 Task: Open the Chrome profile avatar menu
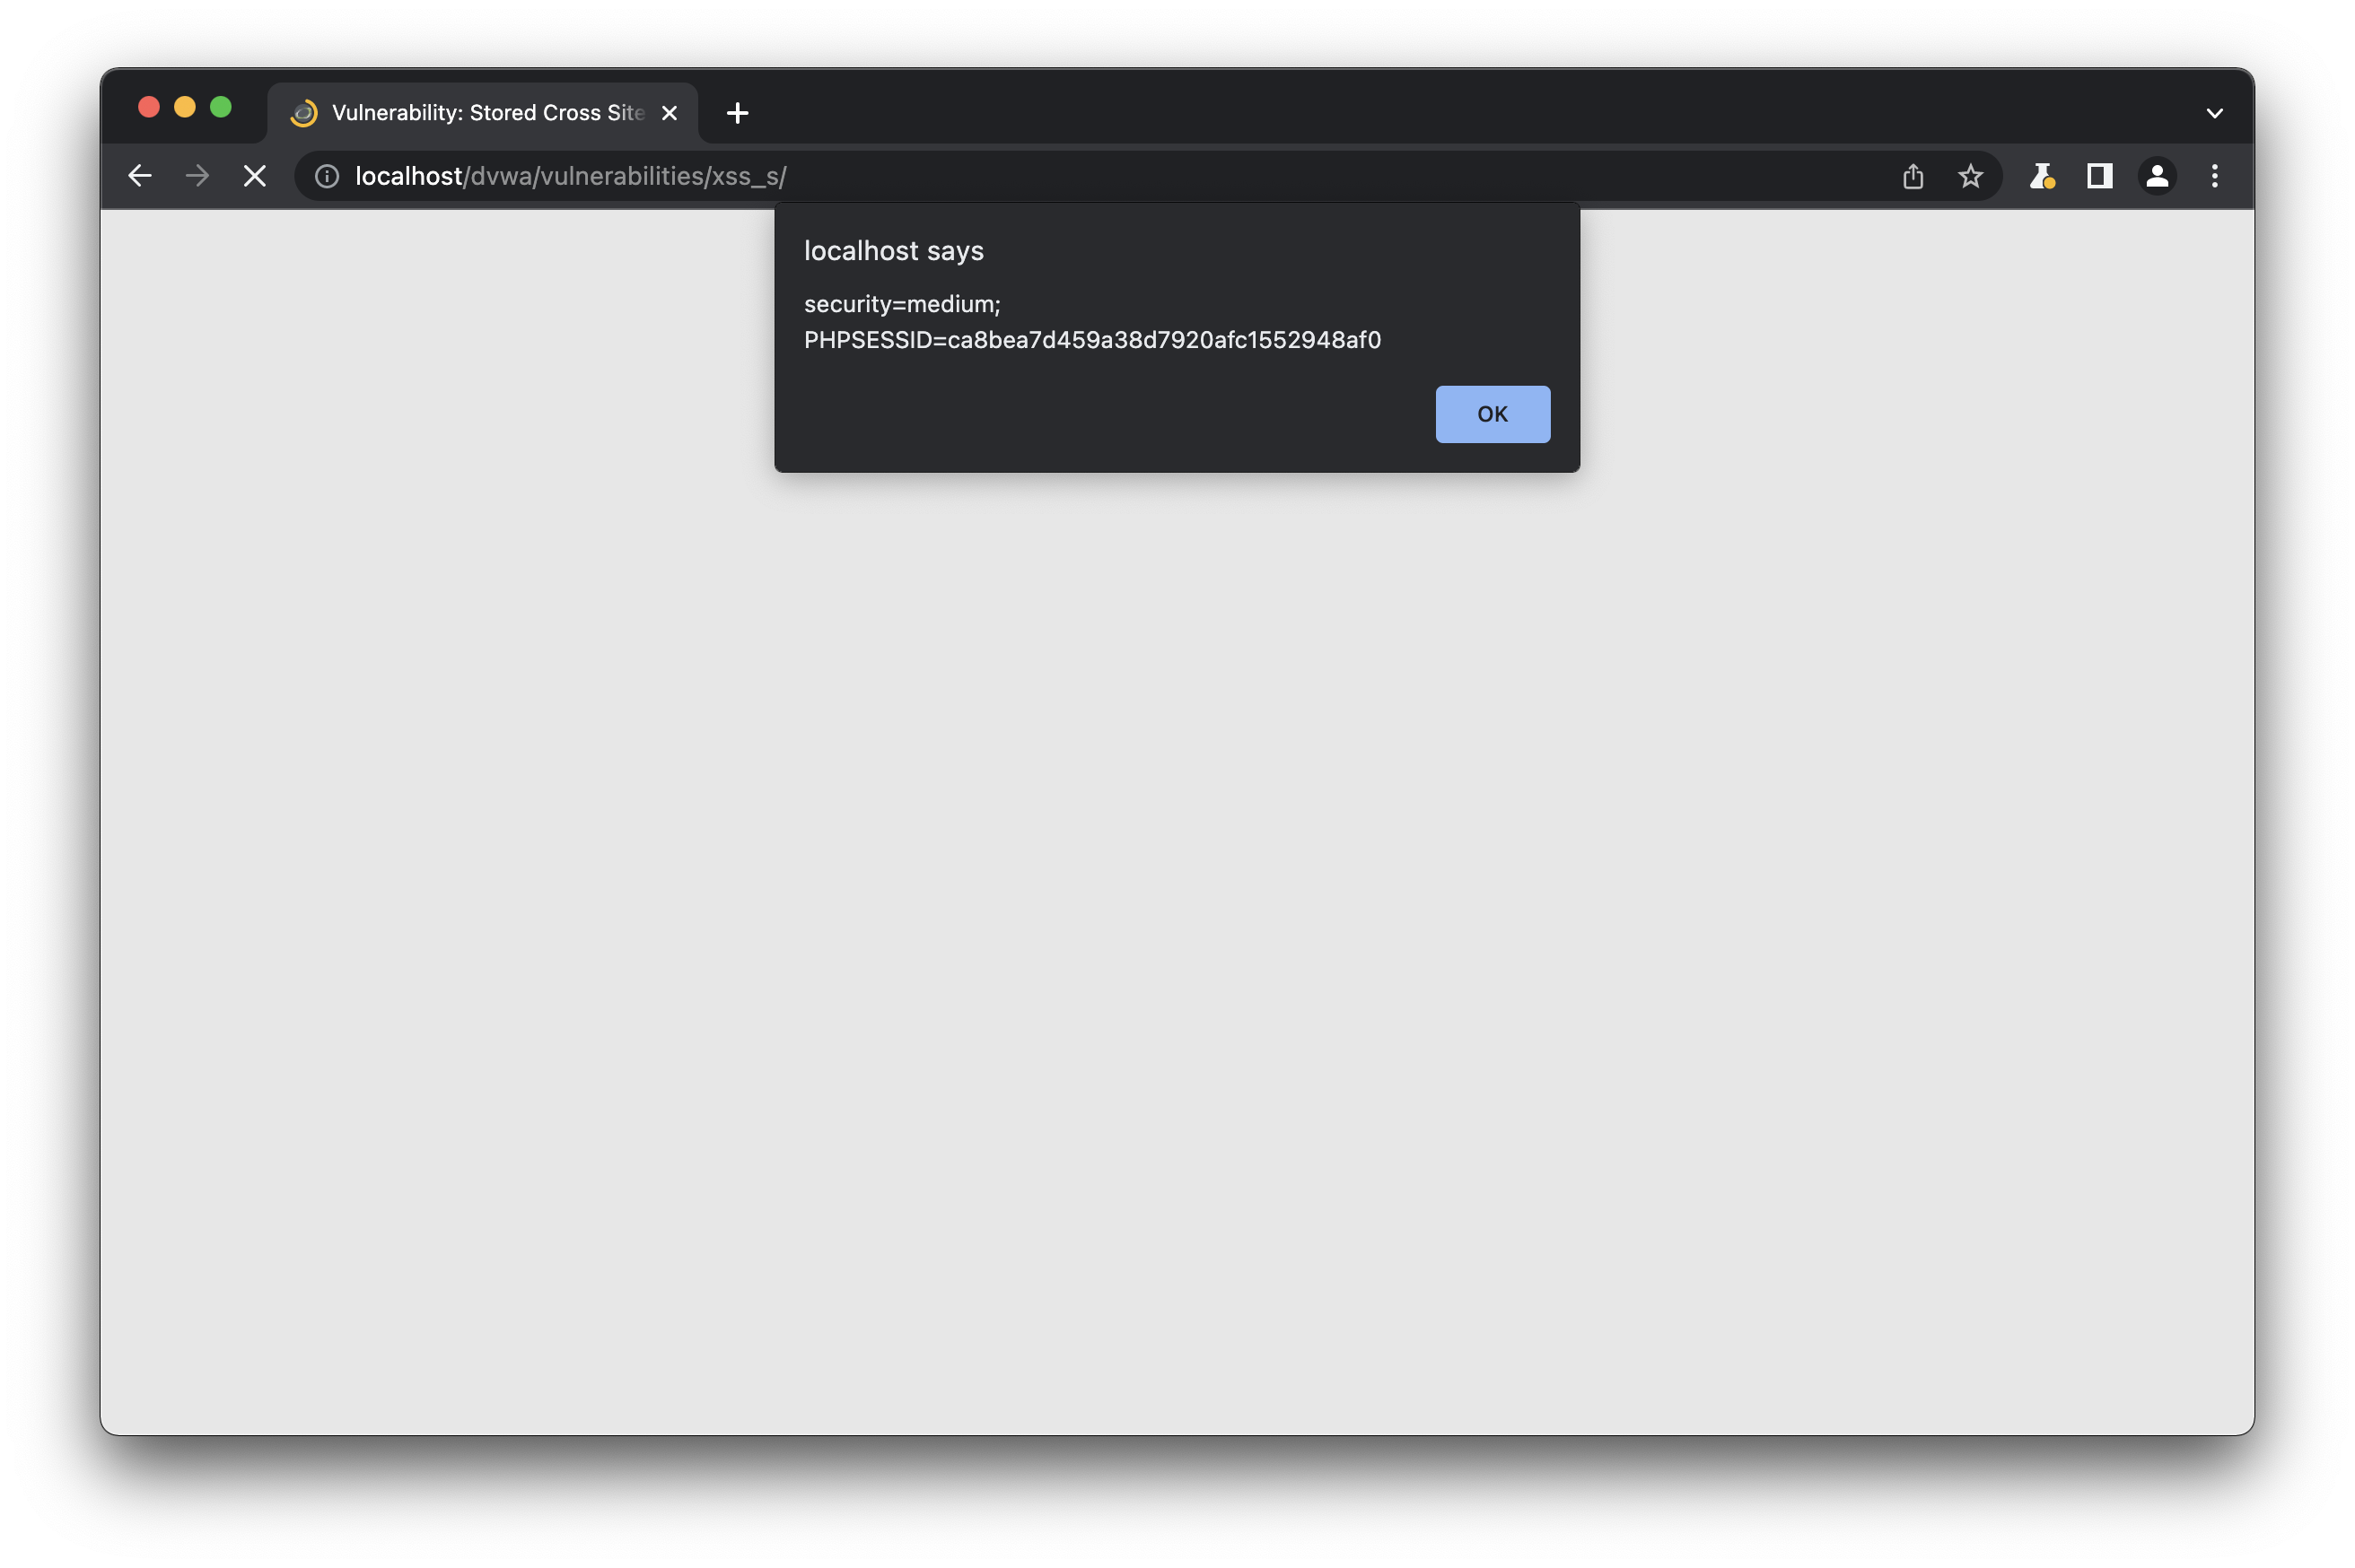[2157, 176]
